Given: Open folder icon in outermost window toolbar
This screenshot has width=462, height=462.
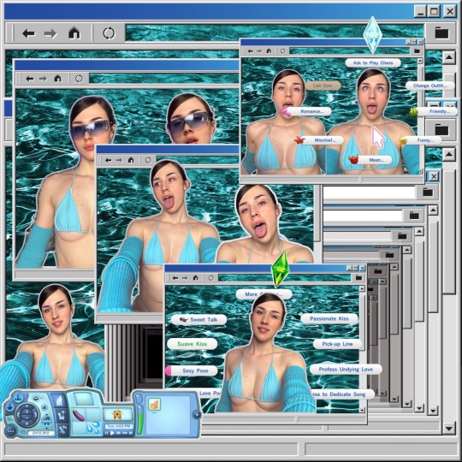Looking at the screenshot, I should (441, 33).
